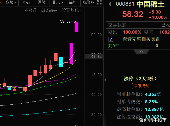The image size is (170, 126).
Task: Open the 显示 display dropdown
Action: tap(58, 2)
